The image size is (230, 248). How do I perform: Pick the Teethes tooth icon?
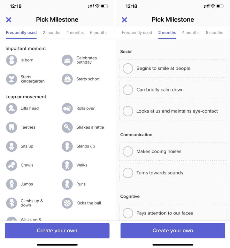tap(11, 127)
